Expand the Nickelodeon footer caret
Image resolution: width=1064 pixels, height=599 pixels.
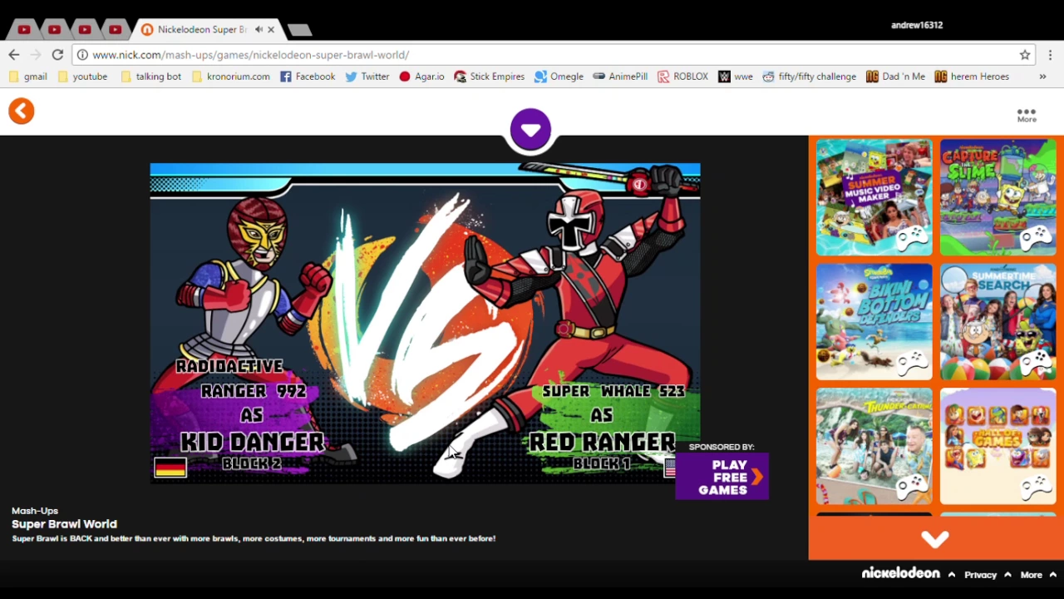951,574
